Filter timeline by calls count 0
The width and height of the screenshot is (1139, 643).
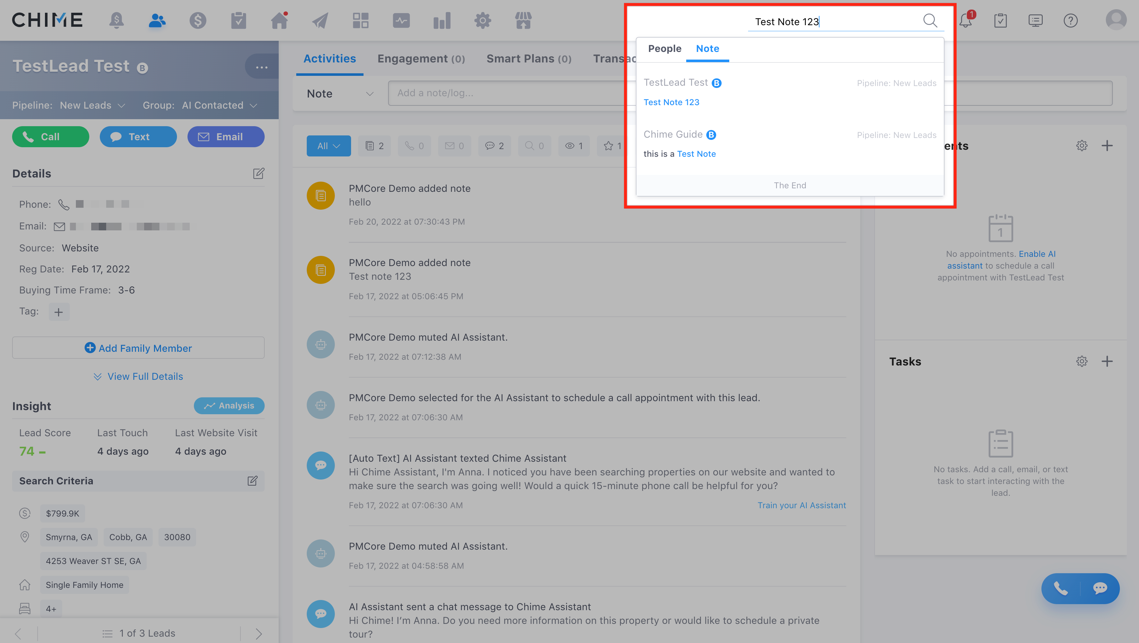coord(414,146)
